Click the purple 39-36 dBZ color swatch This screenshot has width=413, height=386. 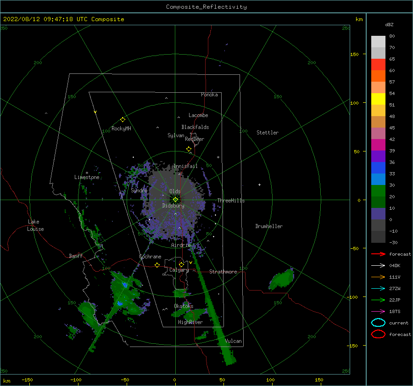coord(378,157)
